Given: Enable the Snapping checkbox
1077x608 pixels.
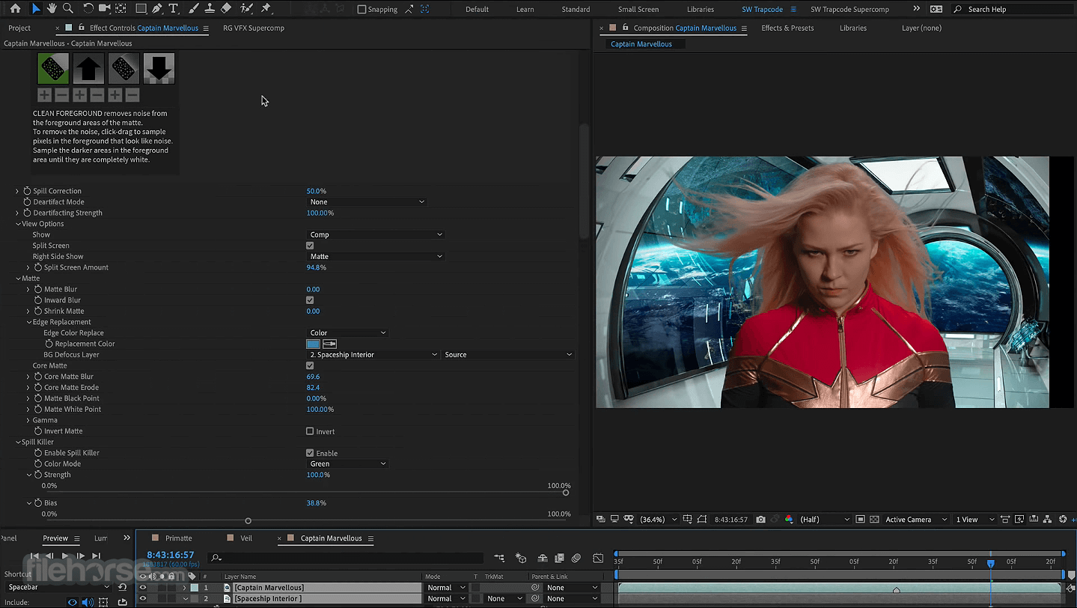Looking at the screenshot, I should pos(361,9).
